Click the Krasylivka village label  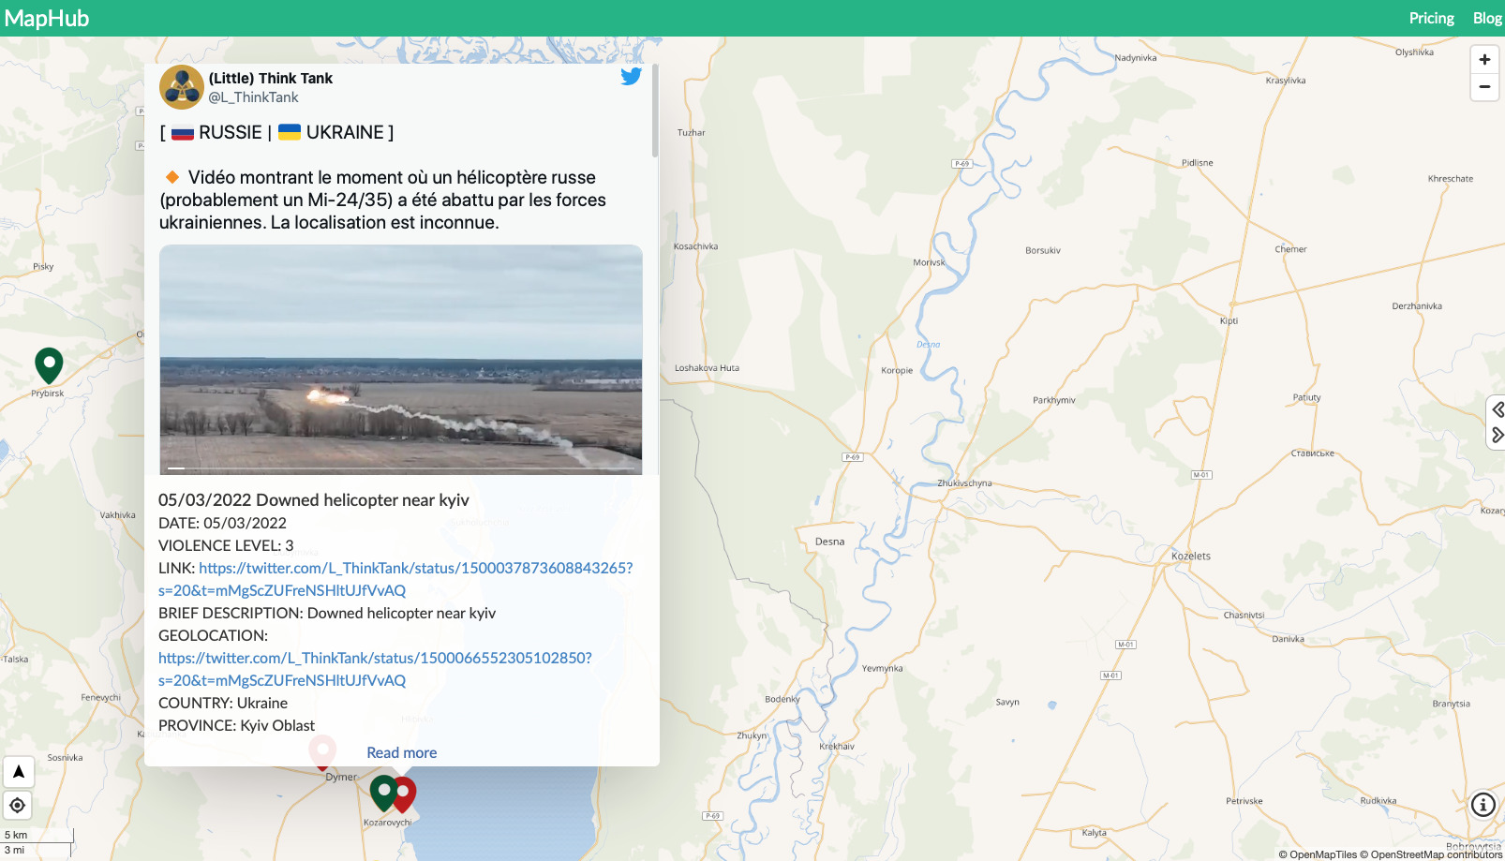pyautogui.click(x=1286, y=81)
